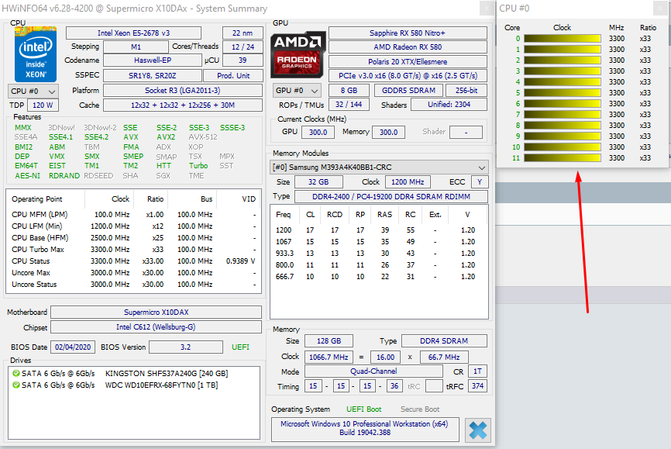Click the Core 11 clock bar
Viewport: 671px width, 449px height.
coord(563,158)
